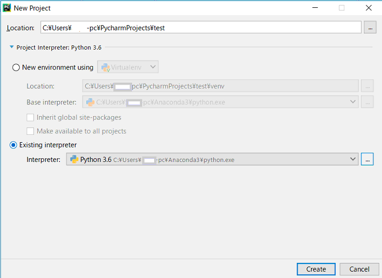The height and width of the screenshot is (278, 382).
Task: Click the venv Location path field
Action: tap(220, 86)
